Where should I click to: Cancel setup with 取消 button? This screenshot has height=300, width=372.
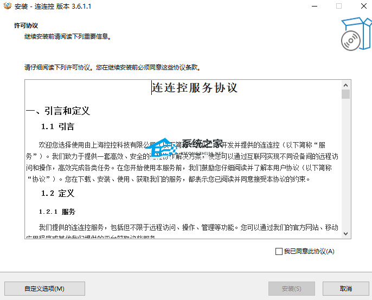click(x=345, y=289)
